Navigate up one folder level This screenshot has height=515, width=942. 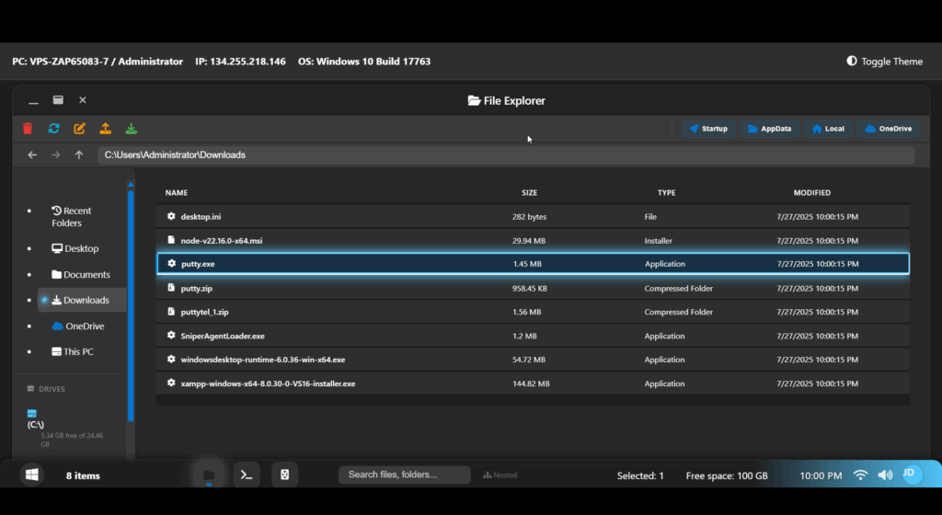79,155
